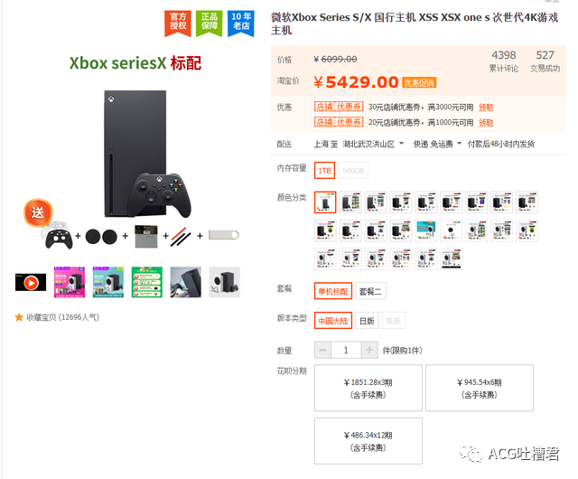This screenshot has width=578, height=479.
Task: Click the star favorite icon
Action: 19,317
